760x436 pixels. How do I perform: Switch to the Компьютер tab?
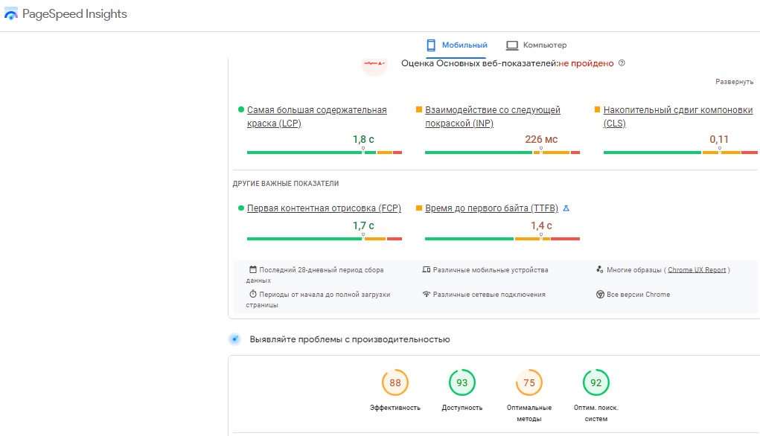536,45
